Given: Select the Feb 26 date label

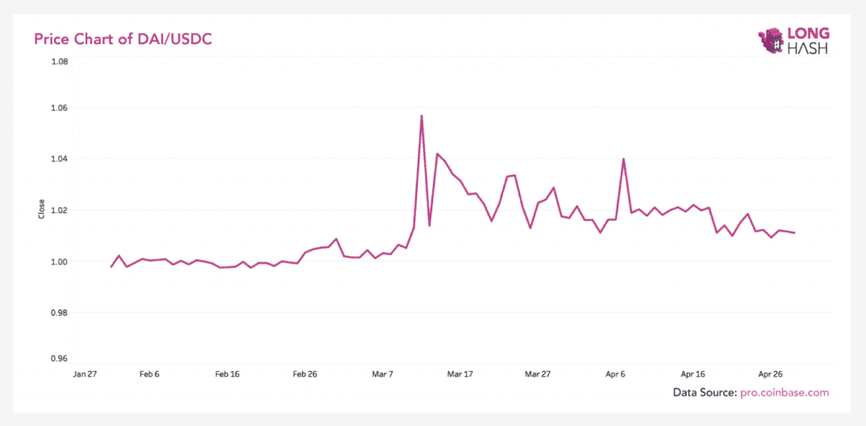Looking at the screenshot, I should click(304, 373).
